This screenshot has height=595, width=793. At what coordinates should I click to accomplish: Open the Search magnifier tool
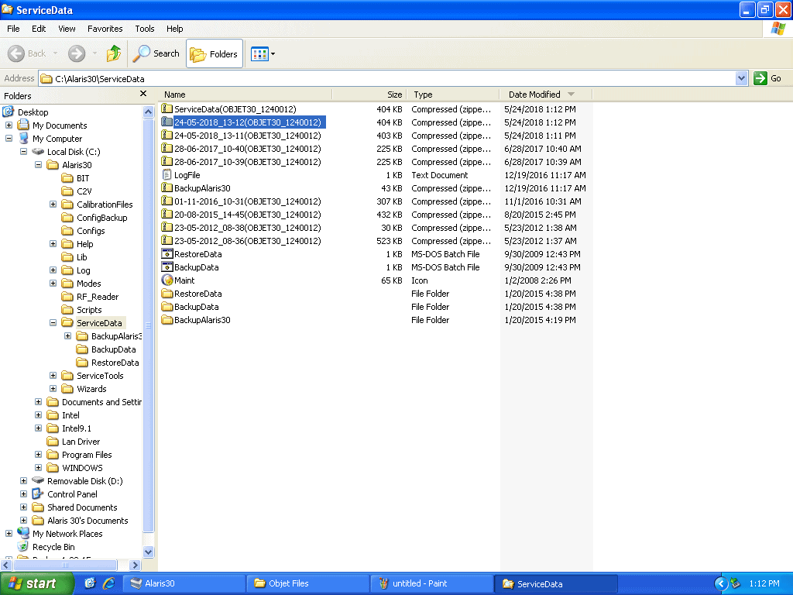coord(156,53)
